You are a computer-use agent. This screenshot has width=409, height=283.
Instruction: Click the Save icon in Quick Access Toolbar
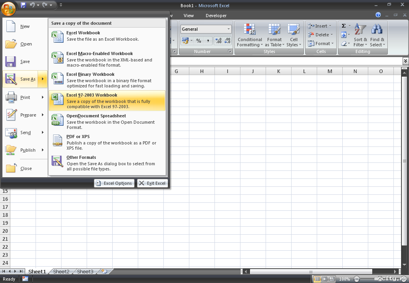click(x=23, y=5)
